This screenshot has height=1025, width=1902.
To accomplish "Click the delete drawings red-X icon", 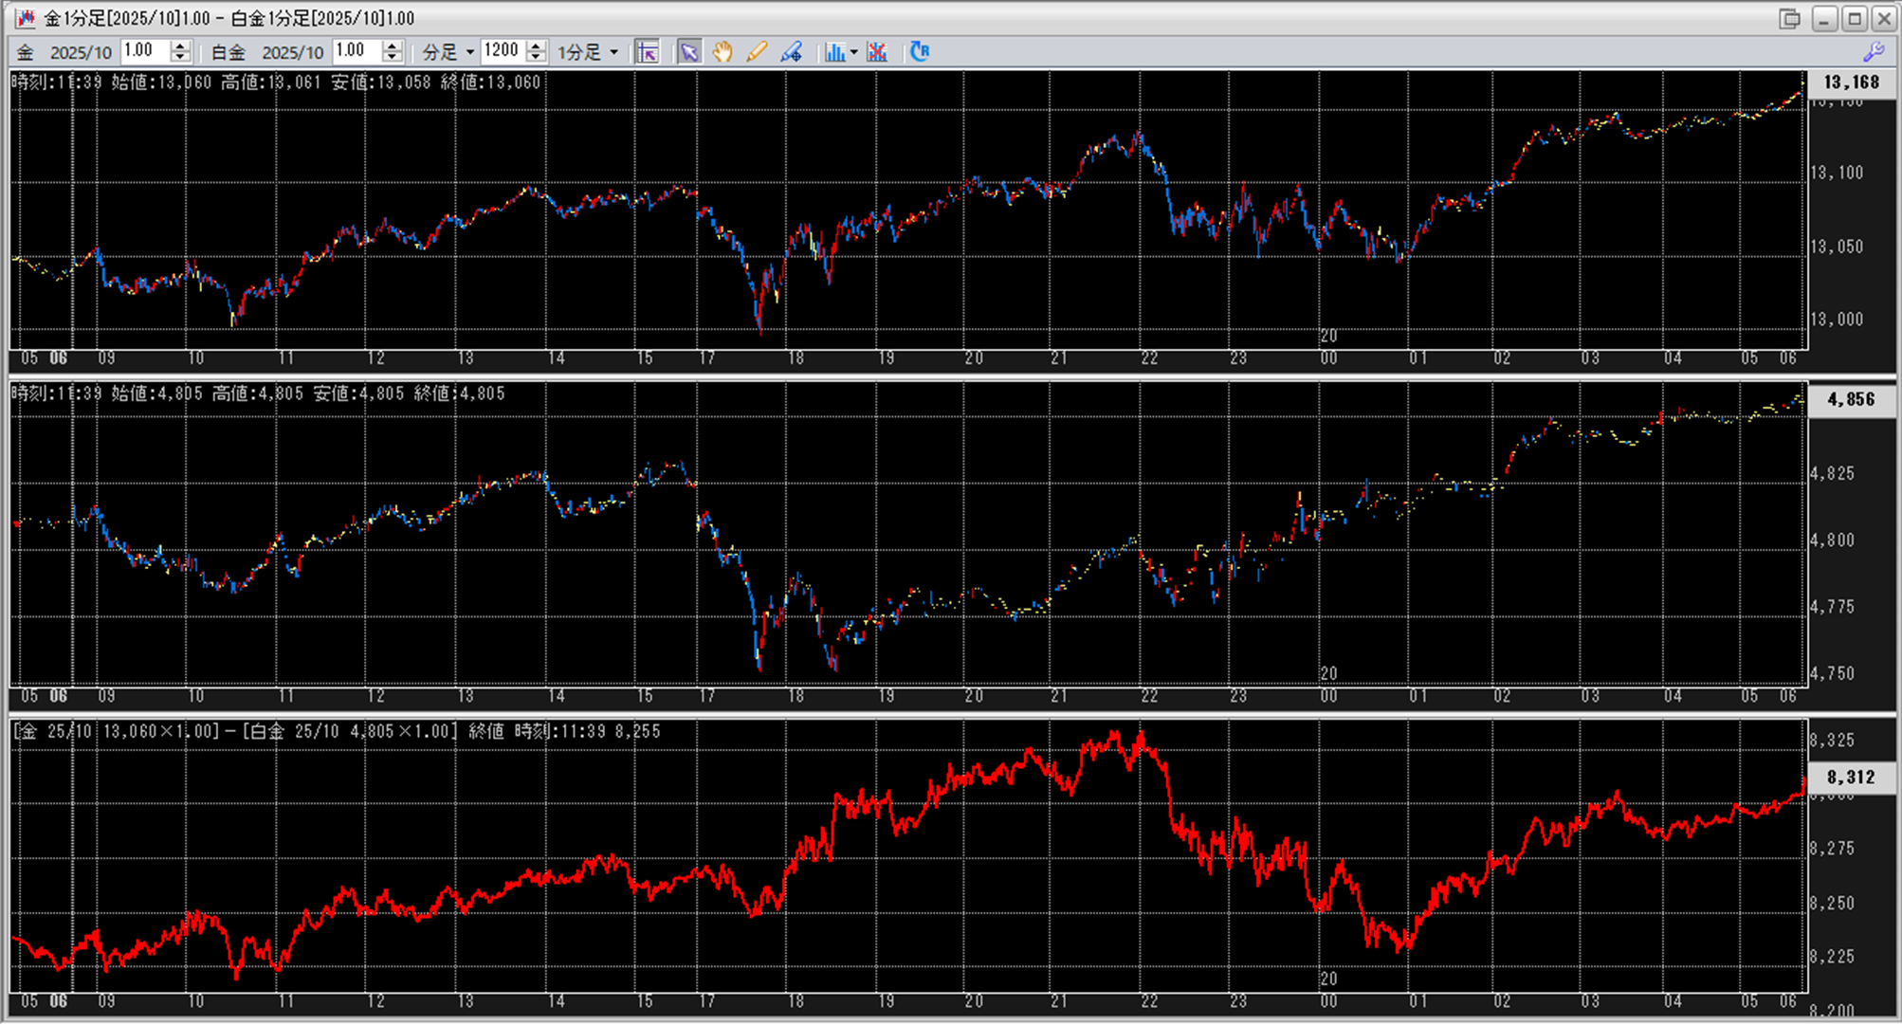I will click(x=877, y=52).
